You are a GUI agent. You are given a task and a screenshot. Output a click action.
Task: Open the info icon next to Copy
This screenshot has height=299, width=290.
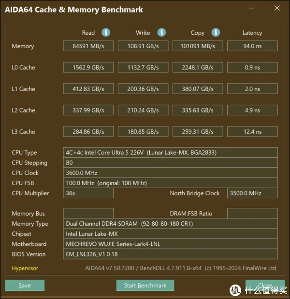[x=216, y=32]
